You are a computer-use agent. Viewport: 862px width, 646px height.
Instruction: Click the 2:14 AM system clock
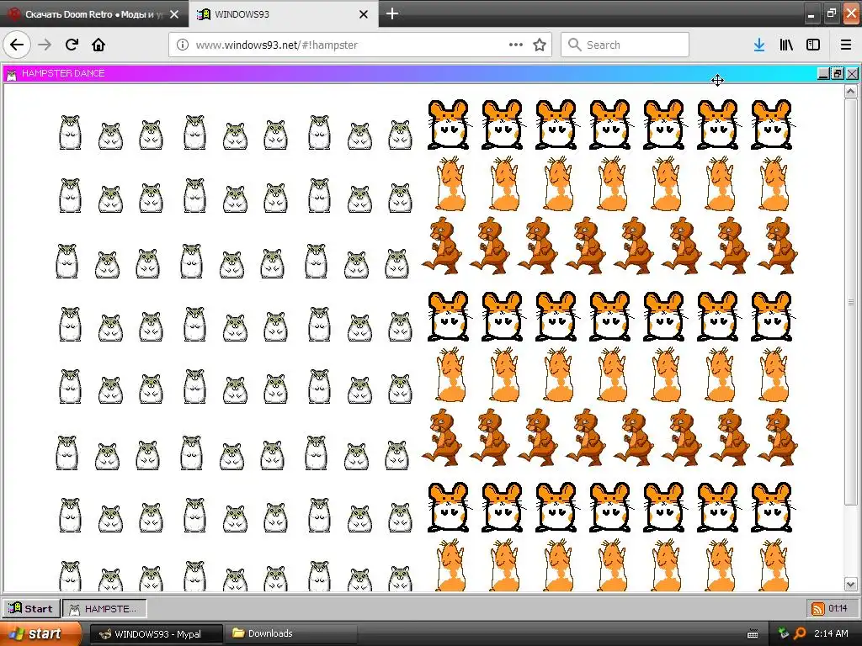click(831, 633)
